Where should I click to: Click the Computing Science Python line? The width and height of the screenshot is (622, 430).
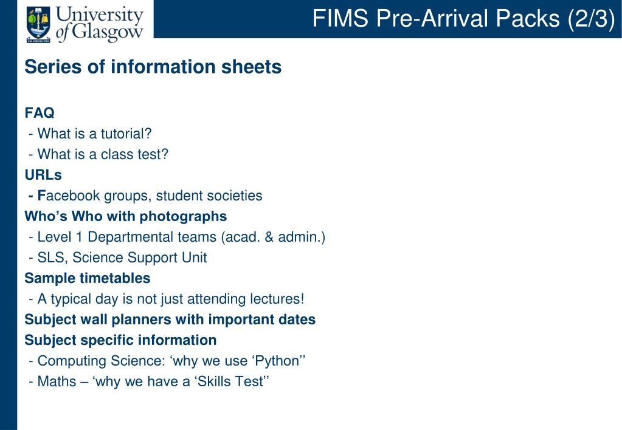click(167, 361)
